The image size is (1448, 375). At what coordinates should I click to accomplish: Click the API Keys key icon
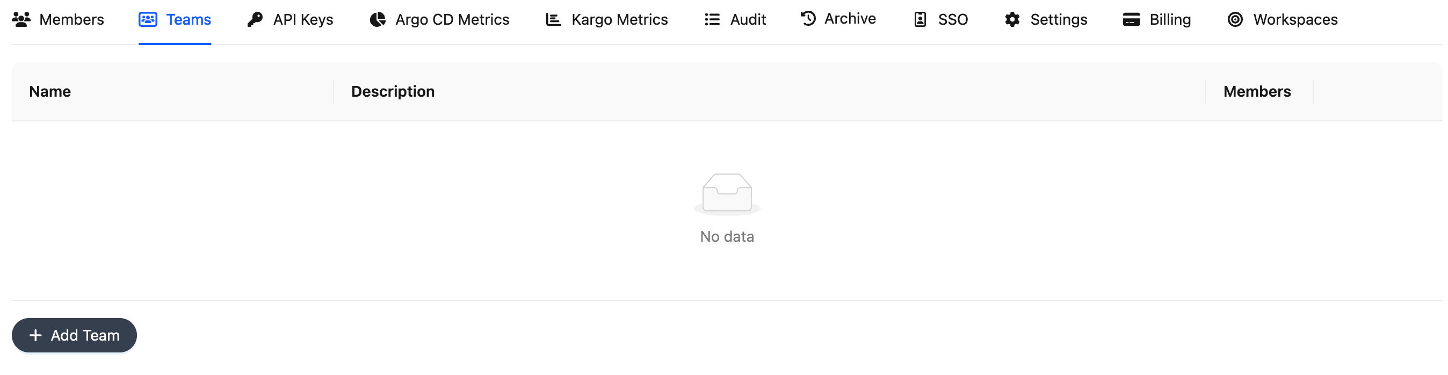255,20
